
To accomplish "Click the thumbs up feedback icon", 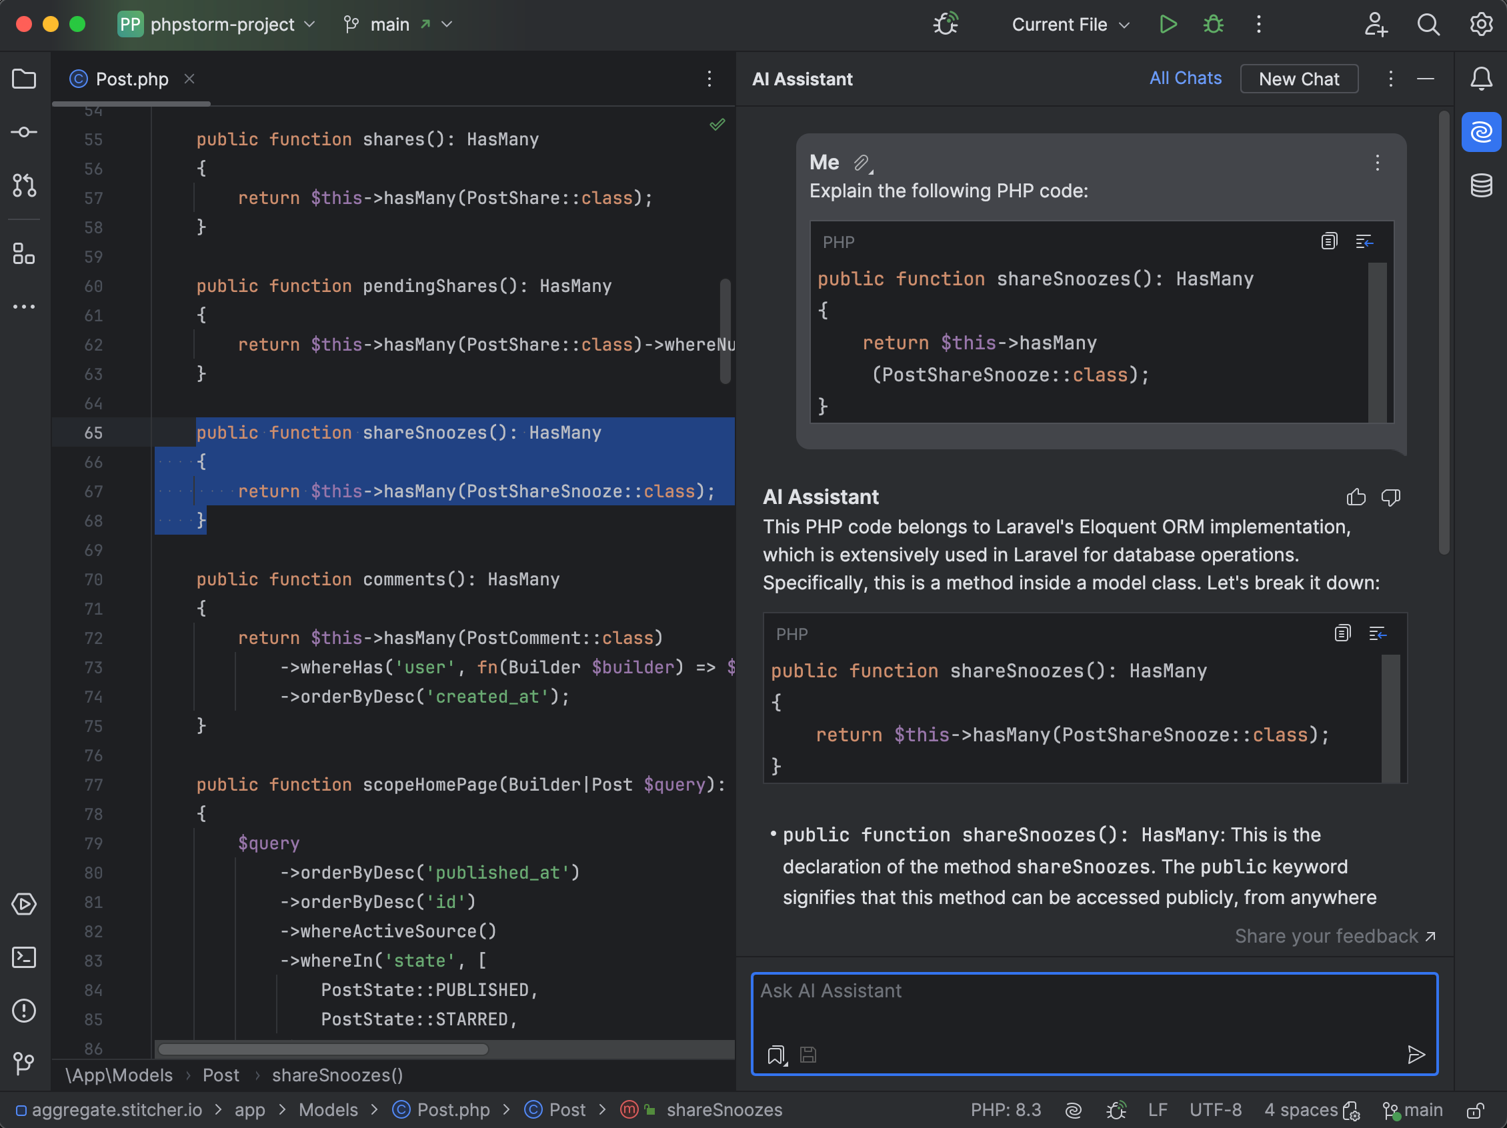I will point(1356,495).
